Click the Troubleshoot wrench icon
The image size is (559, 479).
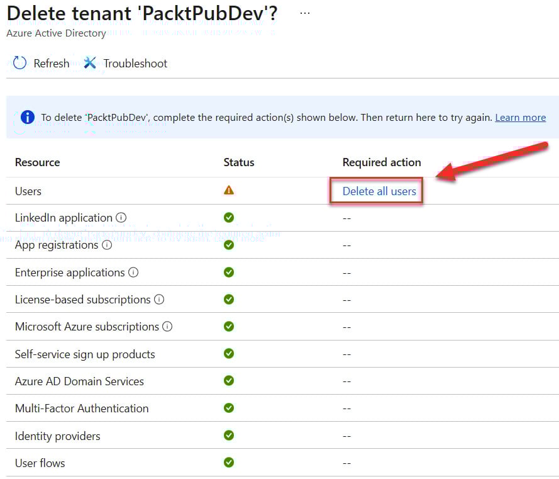click(90, 63)
